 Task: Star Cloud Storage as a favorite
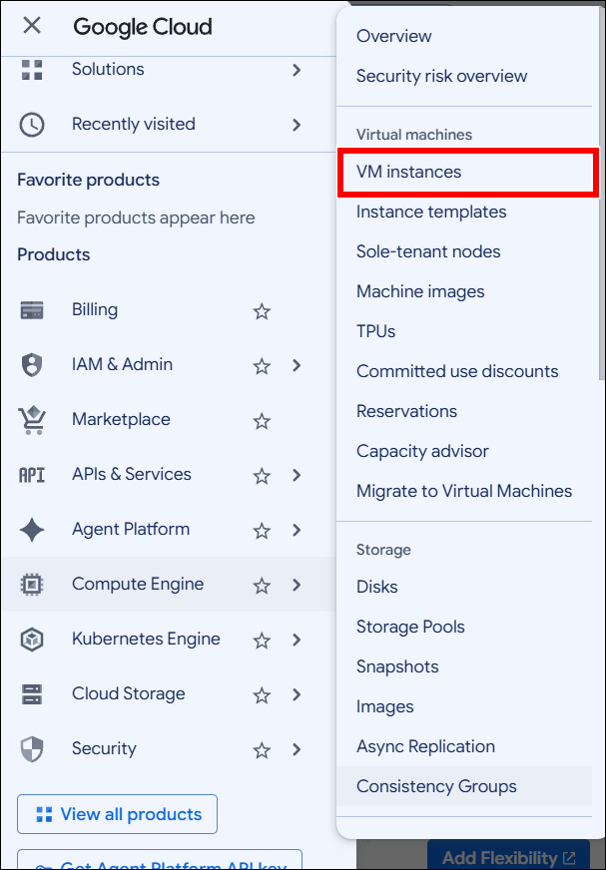point(262,695)
